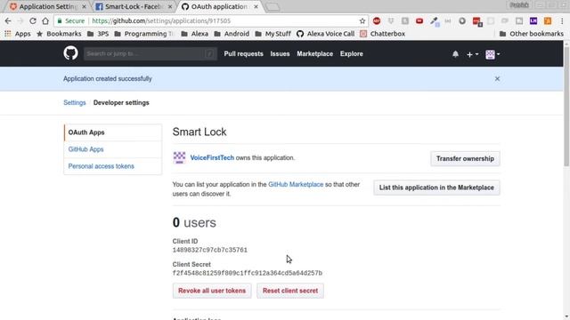
Task: Click the round gray extension icon
Action: [x=462, y=21]
